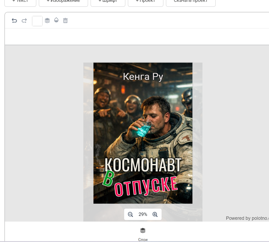Add an image with + Изображение
Image resolution: width=269 pixels, height=242 pixels.
click(x=63, y=2)
